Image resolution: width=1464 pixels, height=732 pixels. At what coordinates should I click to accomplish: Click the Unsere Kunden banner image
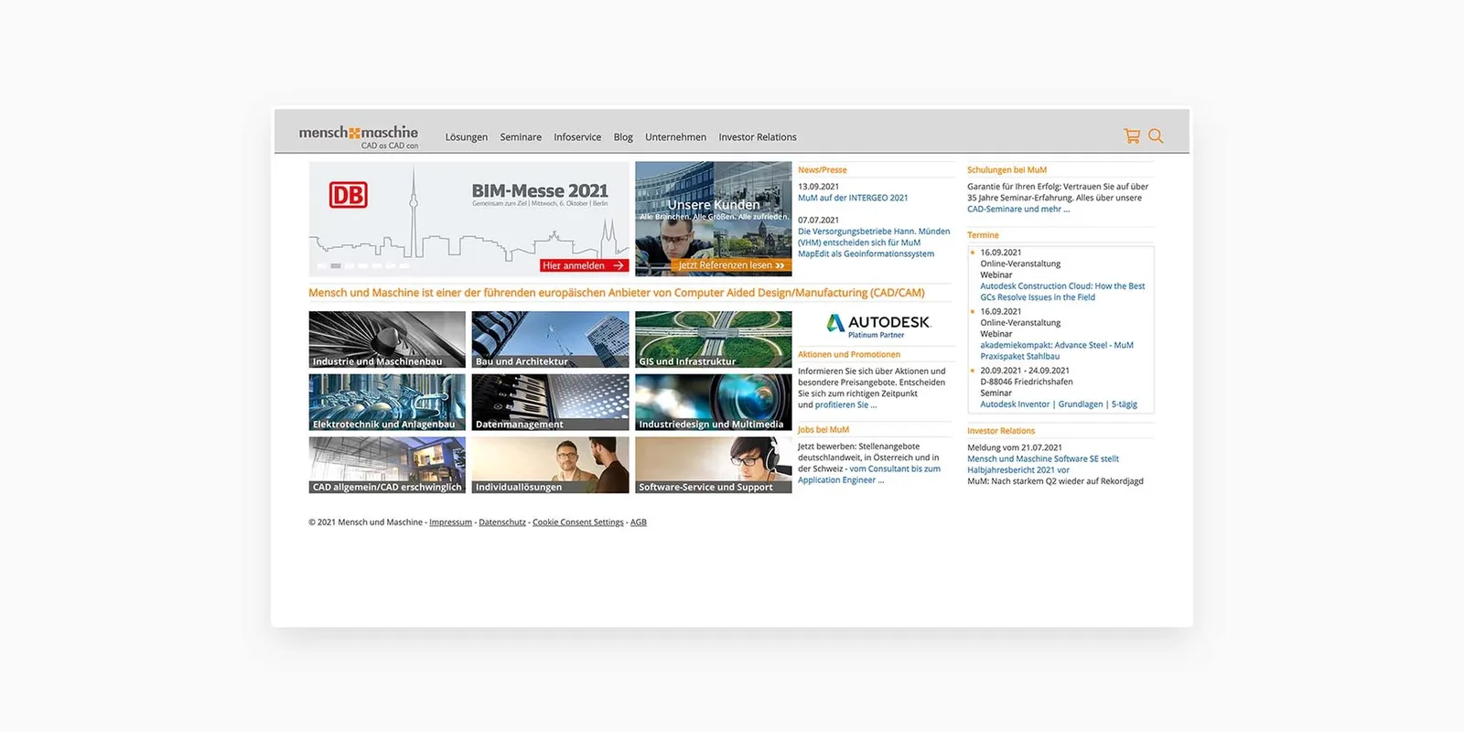(714, 219)
